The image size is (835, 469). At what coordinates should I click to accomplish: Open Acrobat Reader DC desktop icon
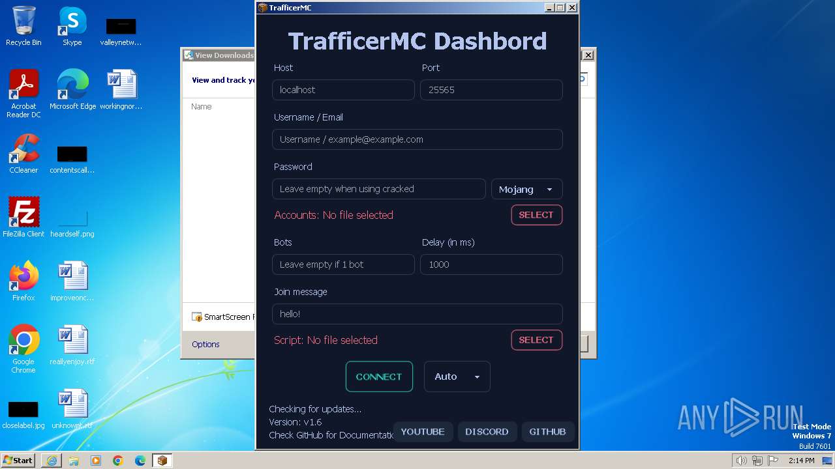click(x=23, y=94)
